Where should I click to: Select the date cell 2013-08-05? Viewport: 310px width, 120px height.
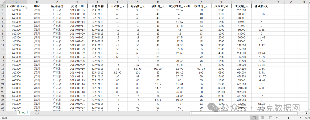pos(77,10)
